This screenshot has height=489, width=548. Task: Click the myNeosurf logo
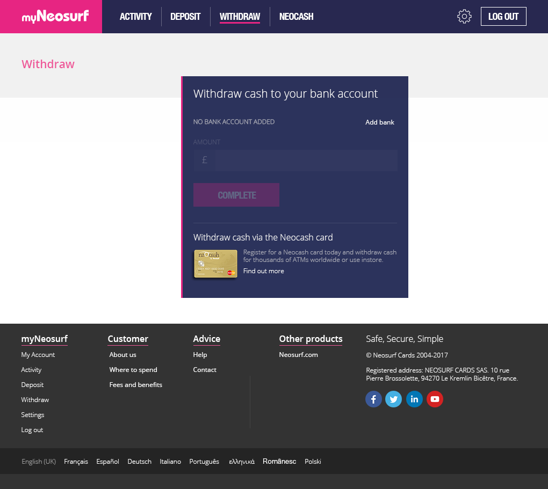55,17
